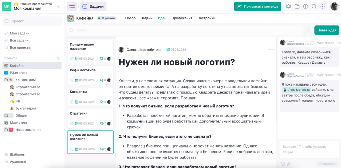341x168 pixels.
Task: Open the three-dot menu on the idea post
Action: pyautogui.click(x=271, y=49)
